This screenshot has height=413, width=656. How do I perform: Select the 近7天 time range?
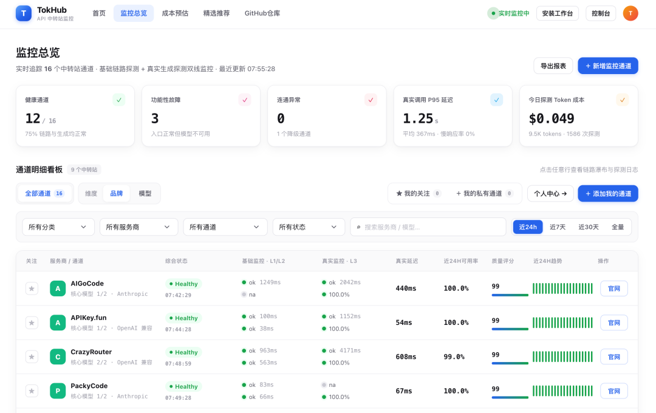pos(557,227)
